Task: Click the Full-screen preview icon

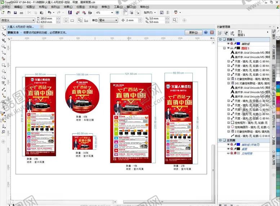Action: 117,13
